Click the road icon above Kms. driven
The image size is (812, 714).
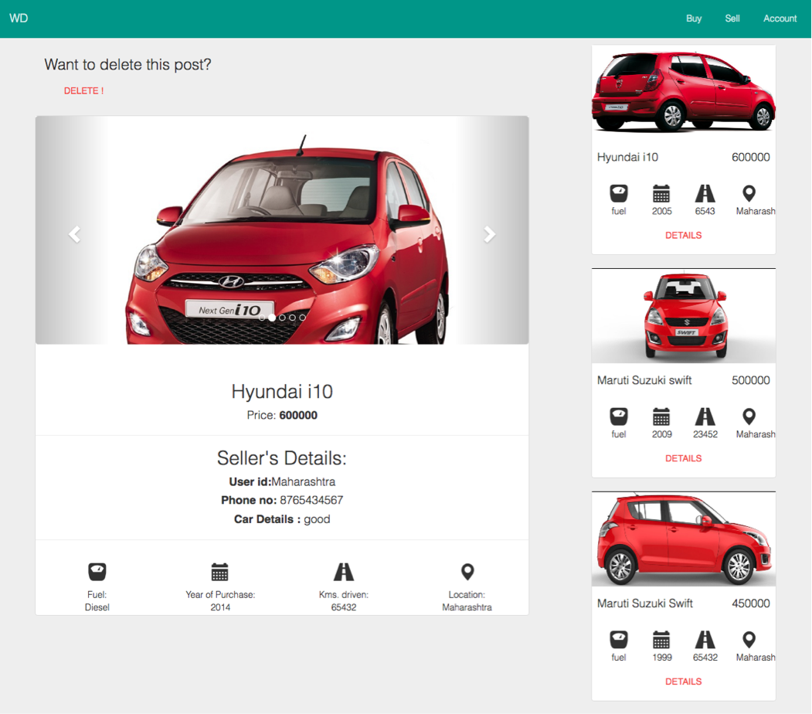(x=343, y=572)
